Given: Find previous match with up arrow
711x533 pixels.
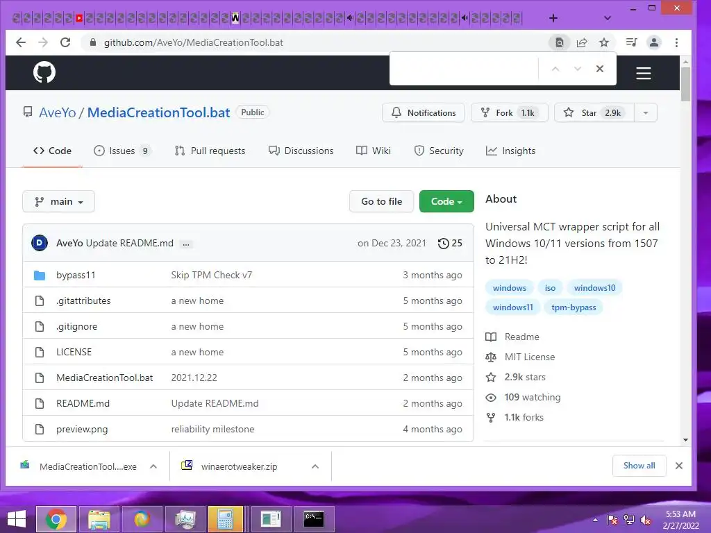Looking at the screenshot, I should (x=555, y=69).
